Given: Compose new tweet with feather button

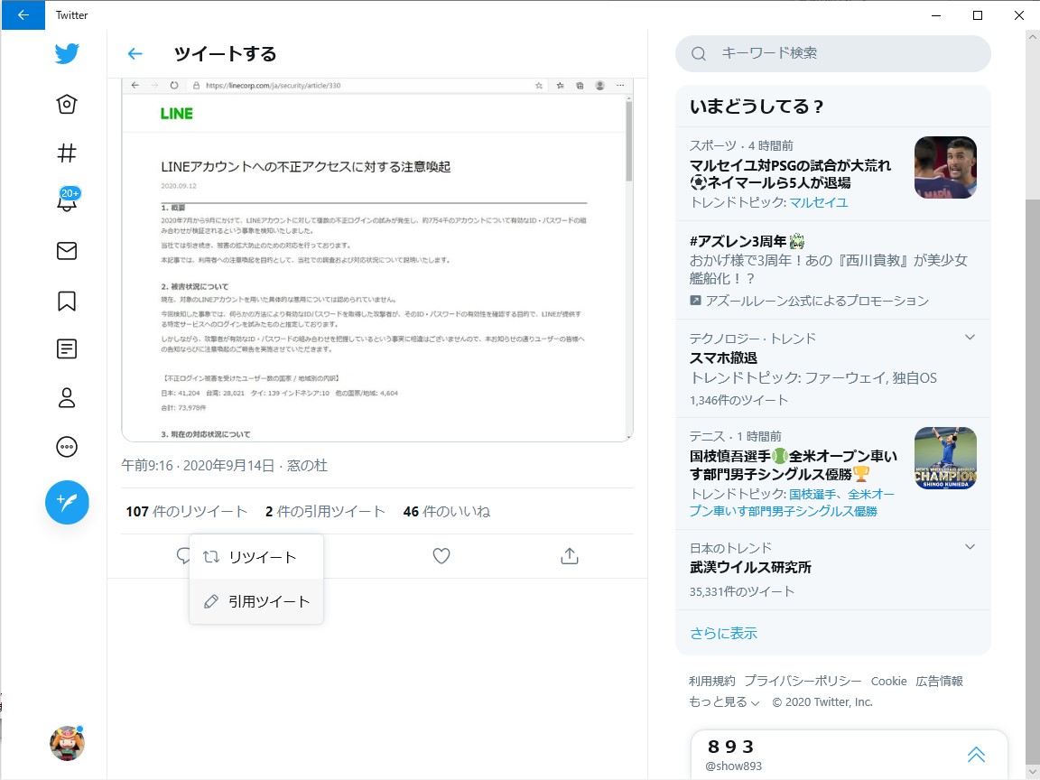Looking at the screenshot, I should coord(67,502).
